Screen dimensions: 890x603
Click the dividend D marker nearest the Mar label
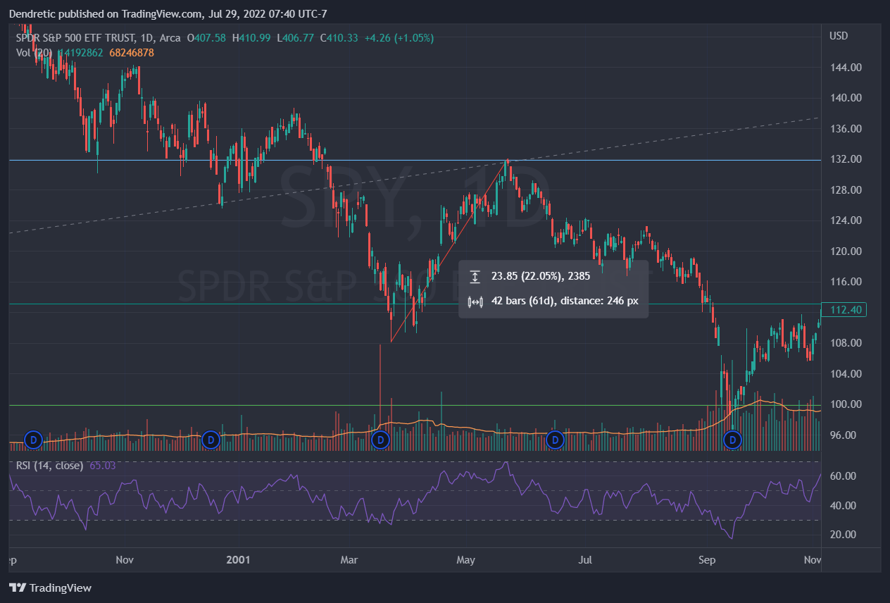(380, 440)
